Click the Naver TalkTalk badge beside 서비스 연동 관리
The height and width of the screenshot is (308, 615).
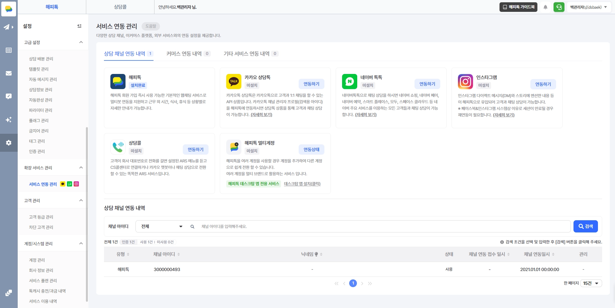click(x=70, y=184)
